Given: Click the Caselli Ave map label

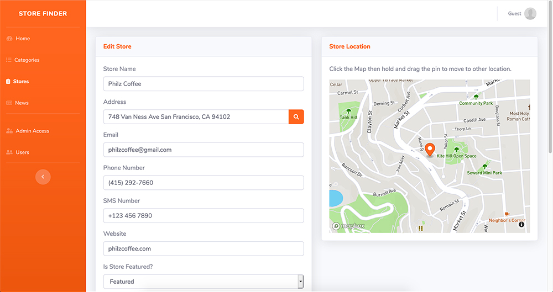Looking at the screenshot, I should pyautogui.click(x=474, y=120).
